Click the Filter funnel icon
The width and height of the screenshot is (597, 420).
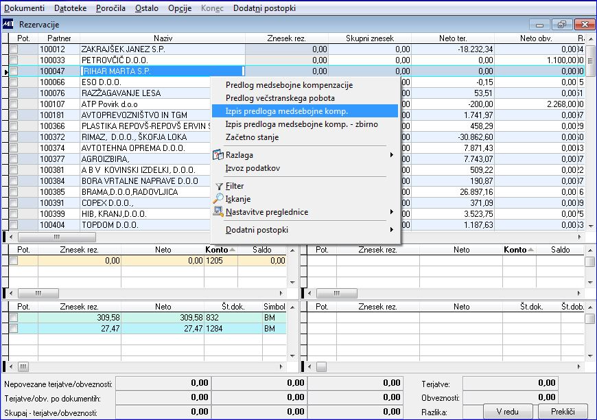point(219,186)
